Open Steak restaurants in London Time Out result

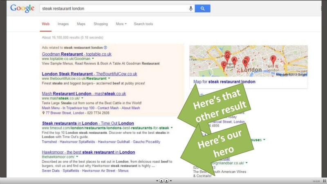coord(88,123)
